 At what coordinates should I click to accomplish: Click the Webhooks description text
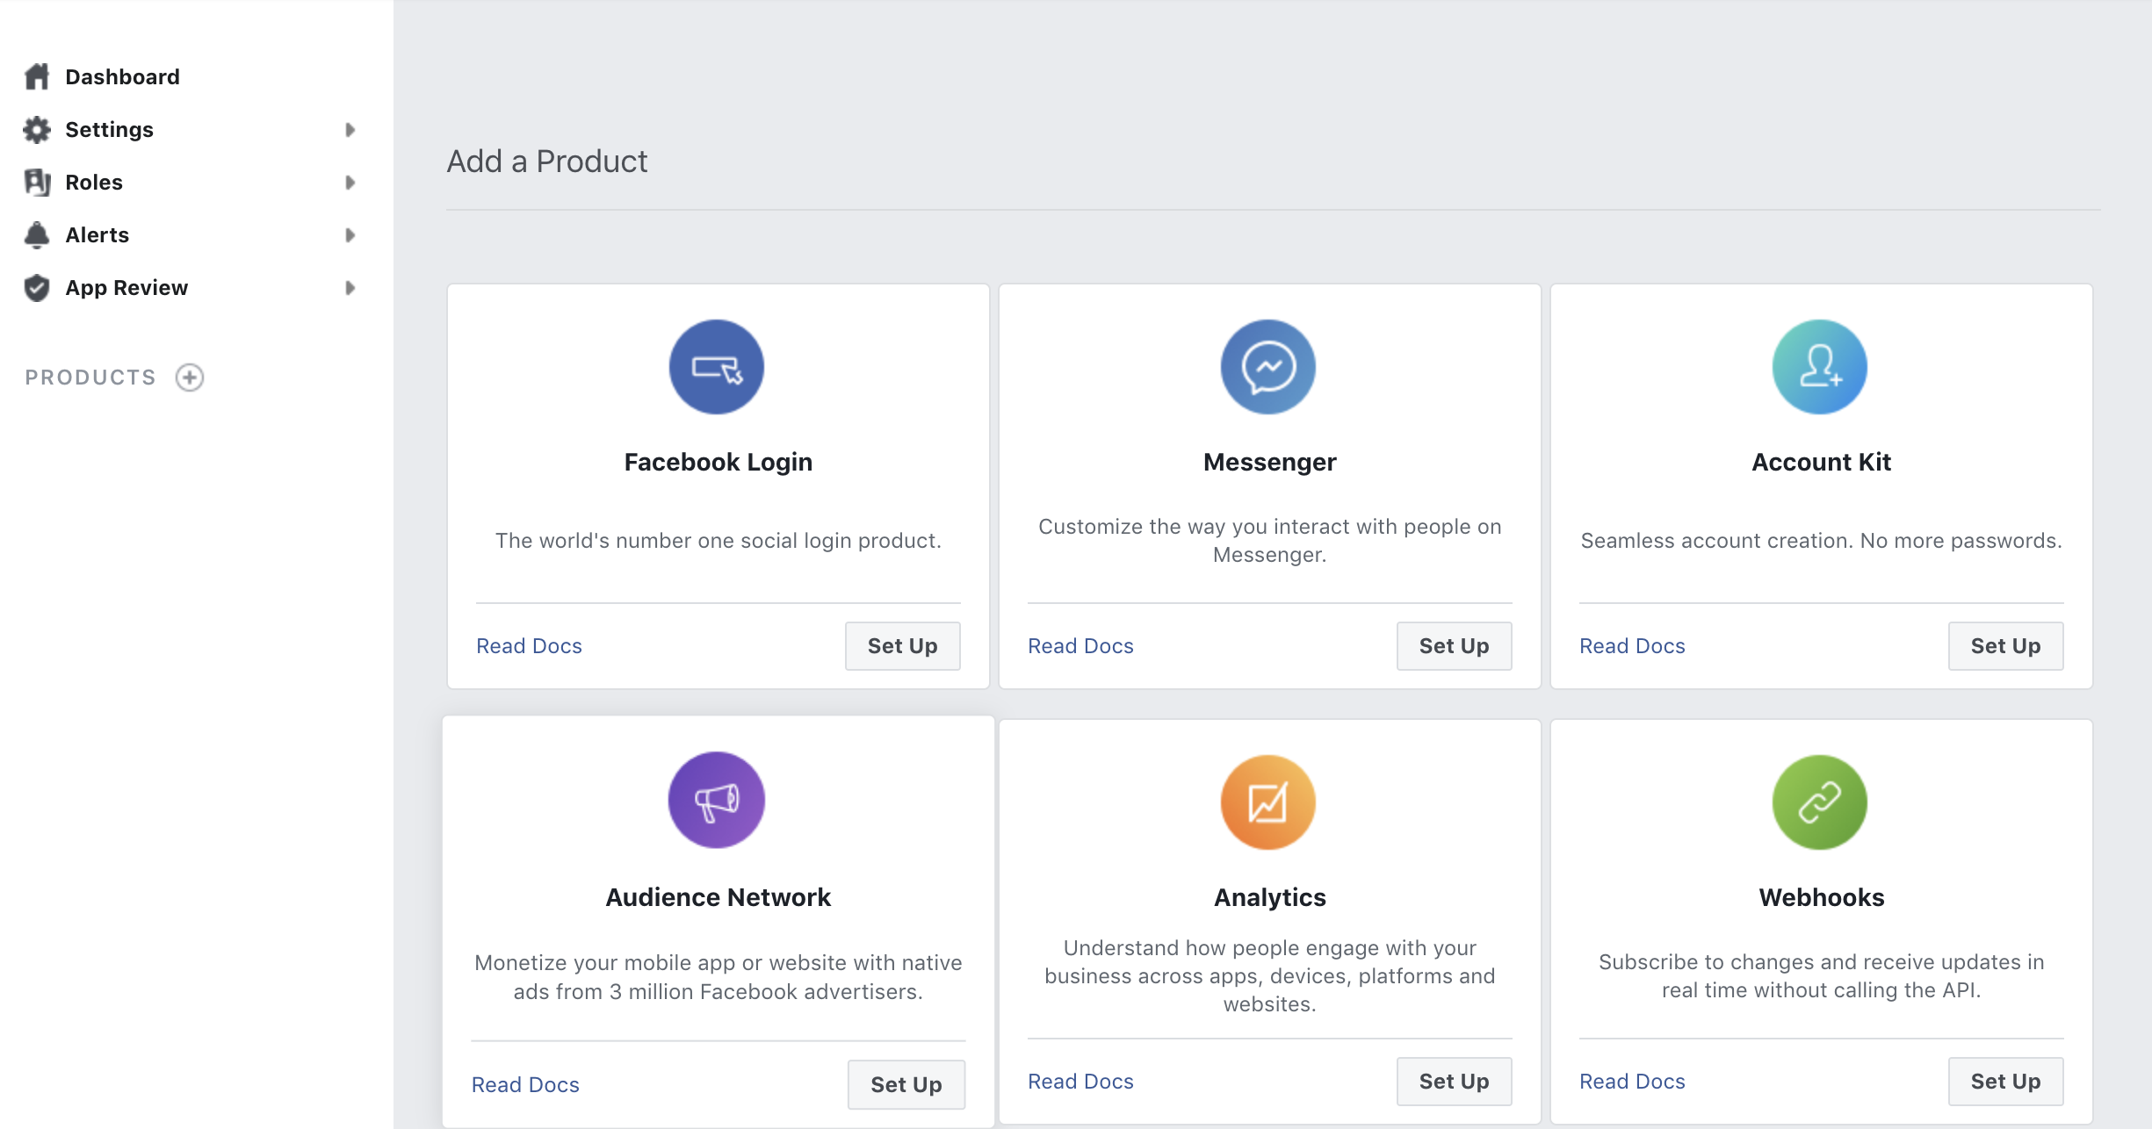(x=1822, y=976)
